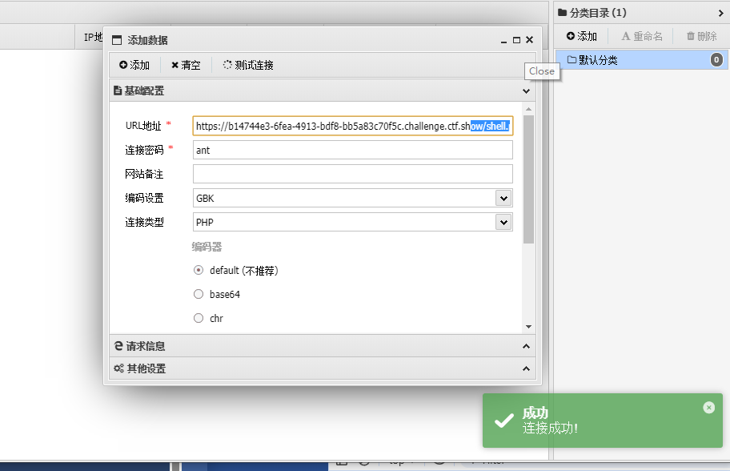Collapse the 基础配置 section chevron
The width and height of the screenshot is (730, 471).
pyautogui.click(x=526, y=91)
